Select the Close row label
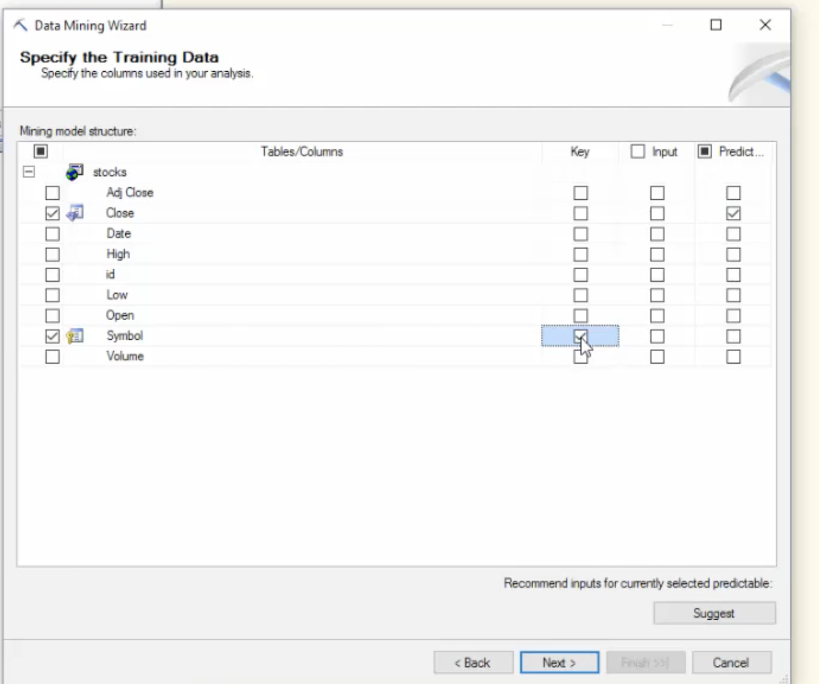819x684 pixels. (120, 213)
